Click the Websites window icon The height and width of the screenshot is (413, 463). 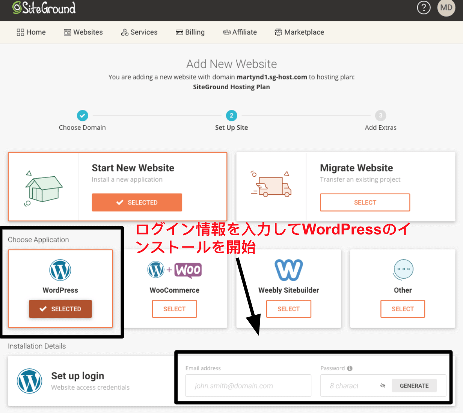[67, 32]
